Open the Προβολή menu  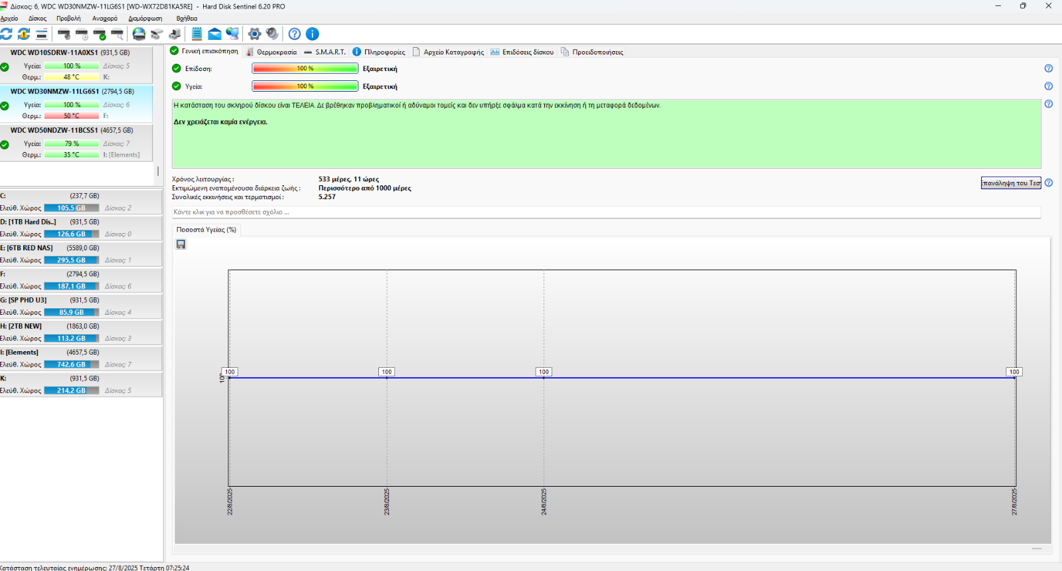tap(68, 19)
